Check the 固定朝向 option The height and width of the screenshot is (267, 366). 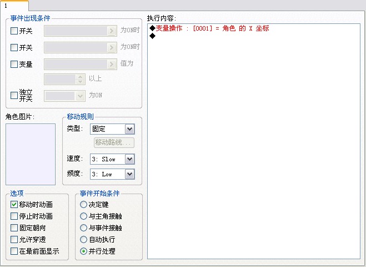pos(14,228)
